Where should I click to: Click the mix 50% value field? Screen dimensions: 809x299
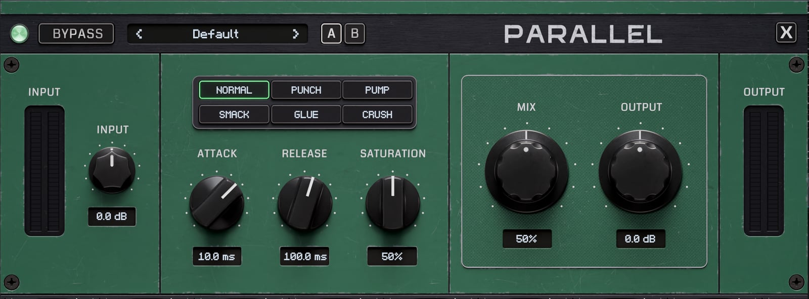[526, 239]
